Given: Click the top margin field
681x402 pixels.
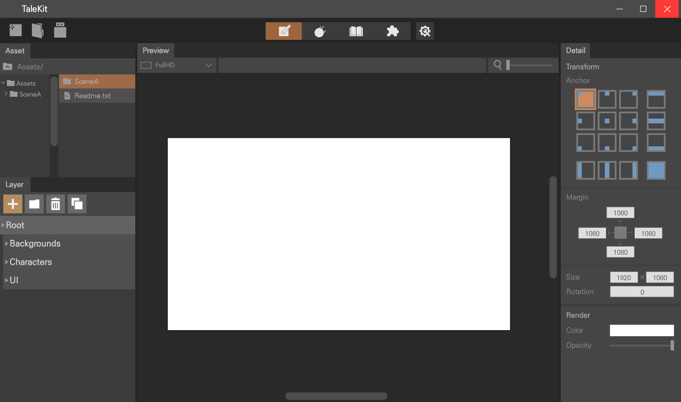Looking at the screenshot, I should (x=620, y=213).
